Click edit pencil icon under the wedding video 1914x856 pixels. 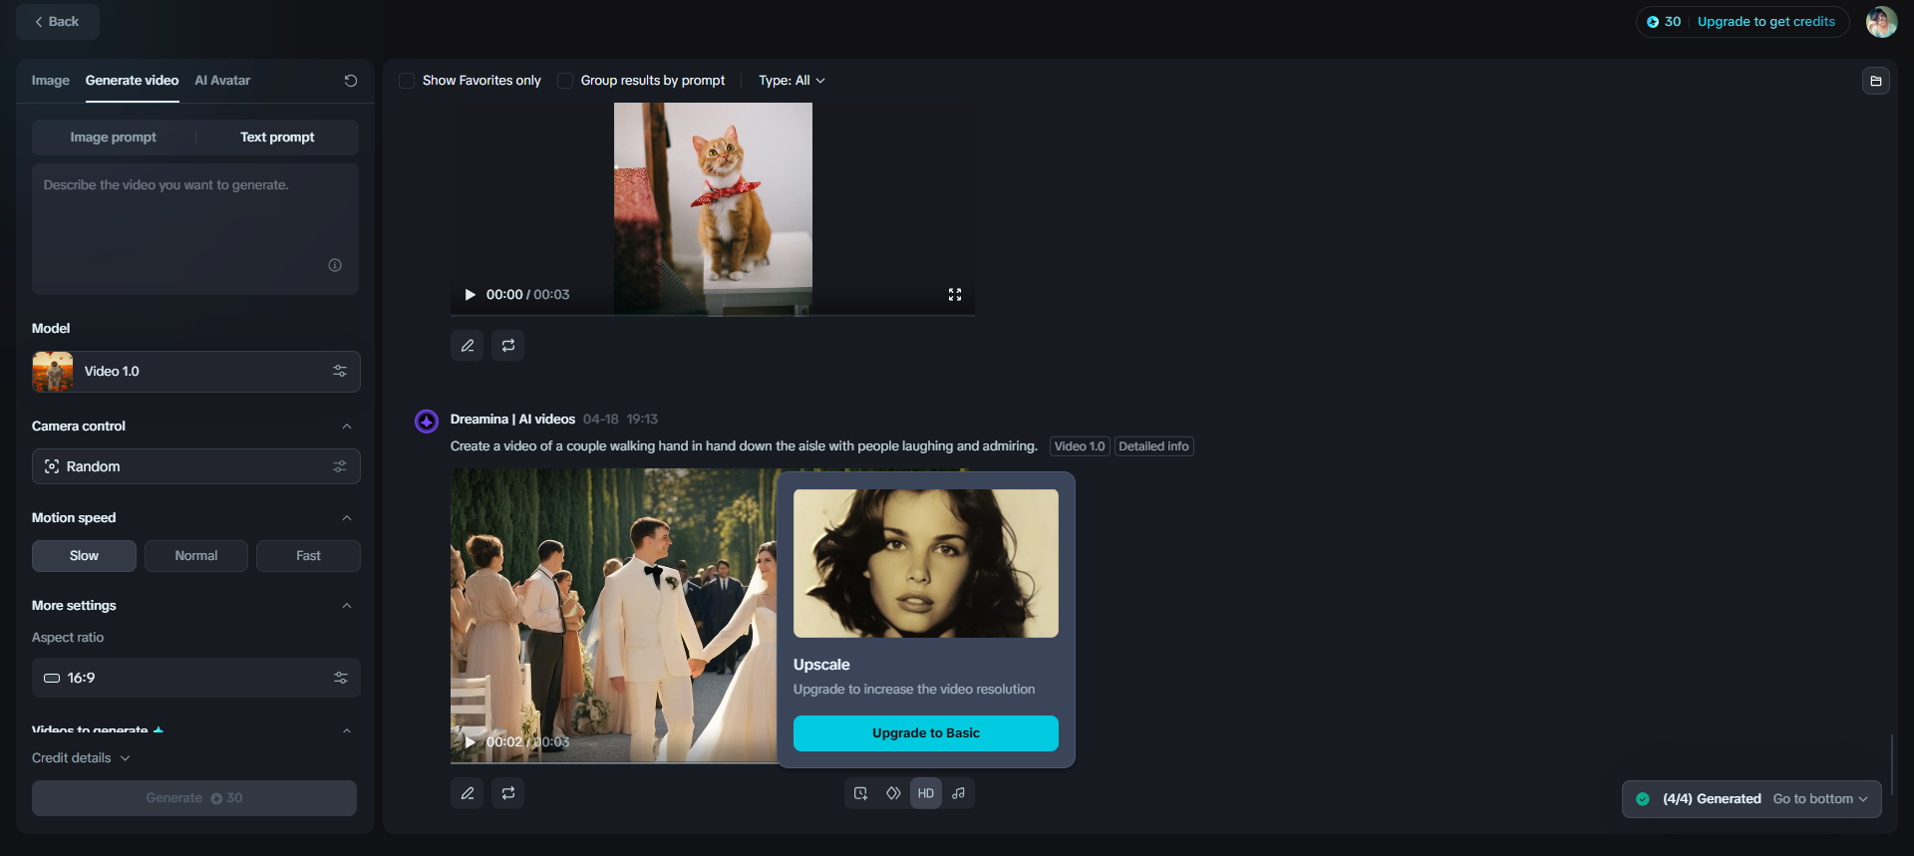point(468,793)
